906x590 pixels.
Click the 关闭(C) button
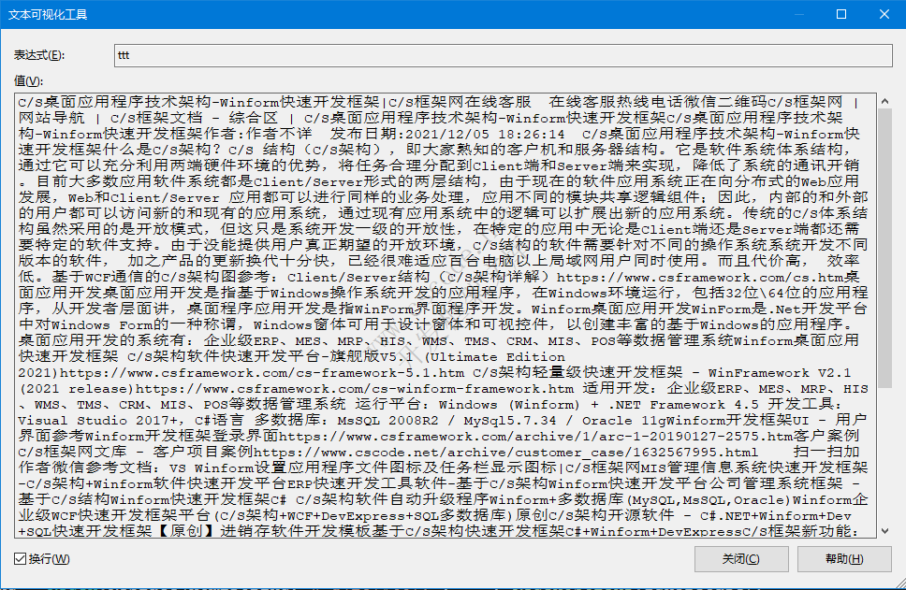point(741,559)
